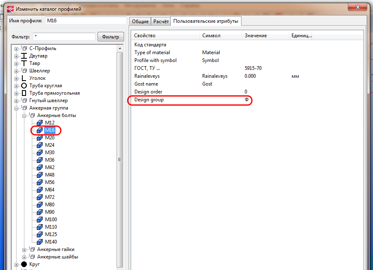Click the I-beam icon next to Двутавр
Screen dimensions: 373x270
coord(24,56)
